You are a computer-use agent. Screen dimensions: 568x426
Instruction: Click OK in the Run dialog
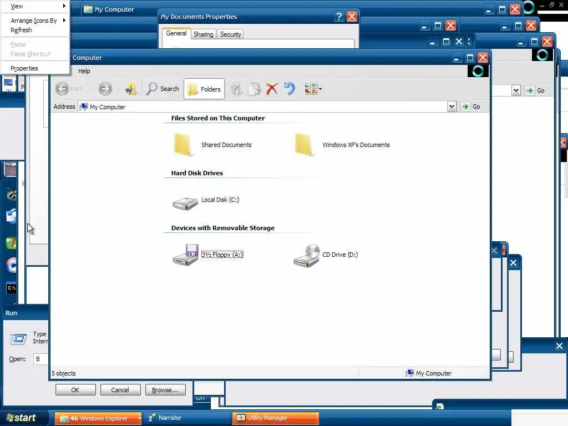point(75,390)
